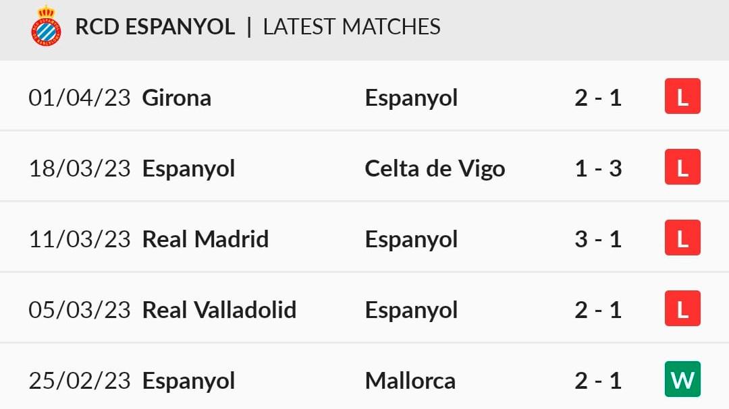
Task: Open Real Valladolid team link
Action: point(219,310)
